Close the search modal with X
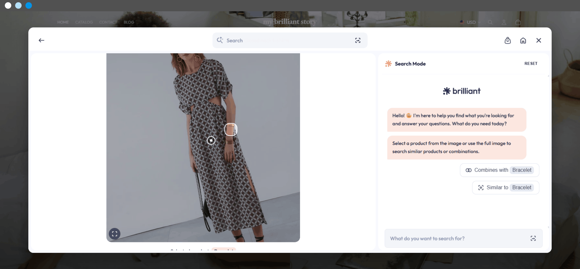 pyautogui.click(x=538, y=40)
